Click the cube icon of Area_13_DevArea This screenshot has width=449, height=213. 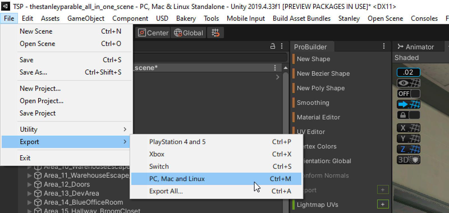pos(38,193)
